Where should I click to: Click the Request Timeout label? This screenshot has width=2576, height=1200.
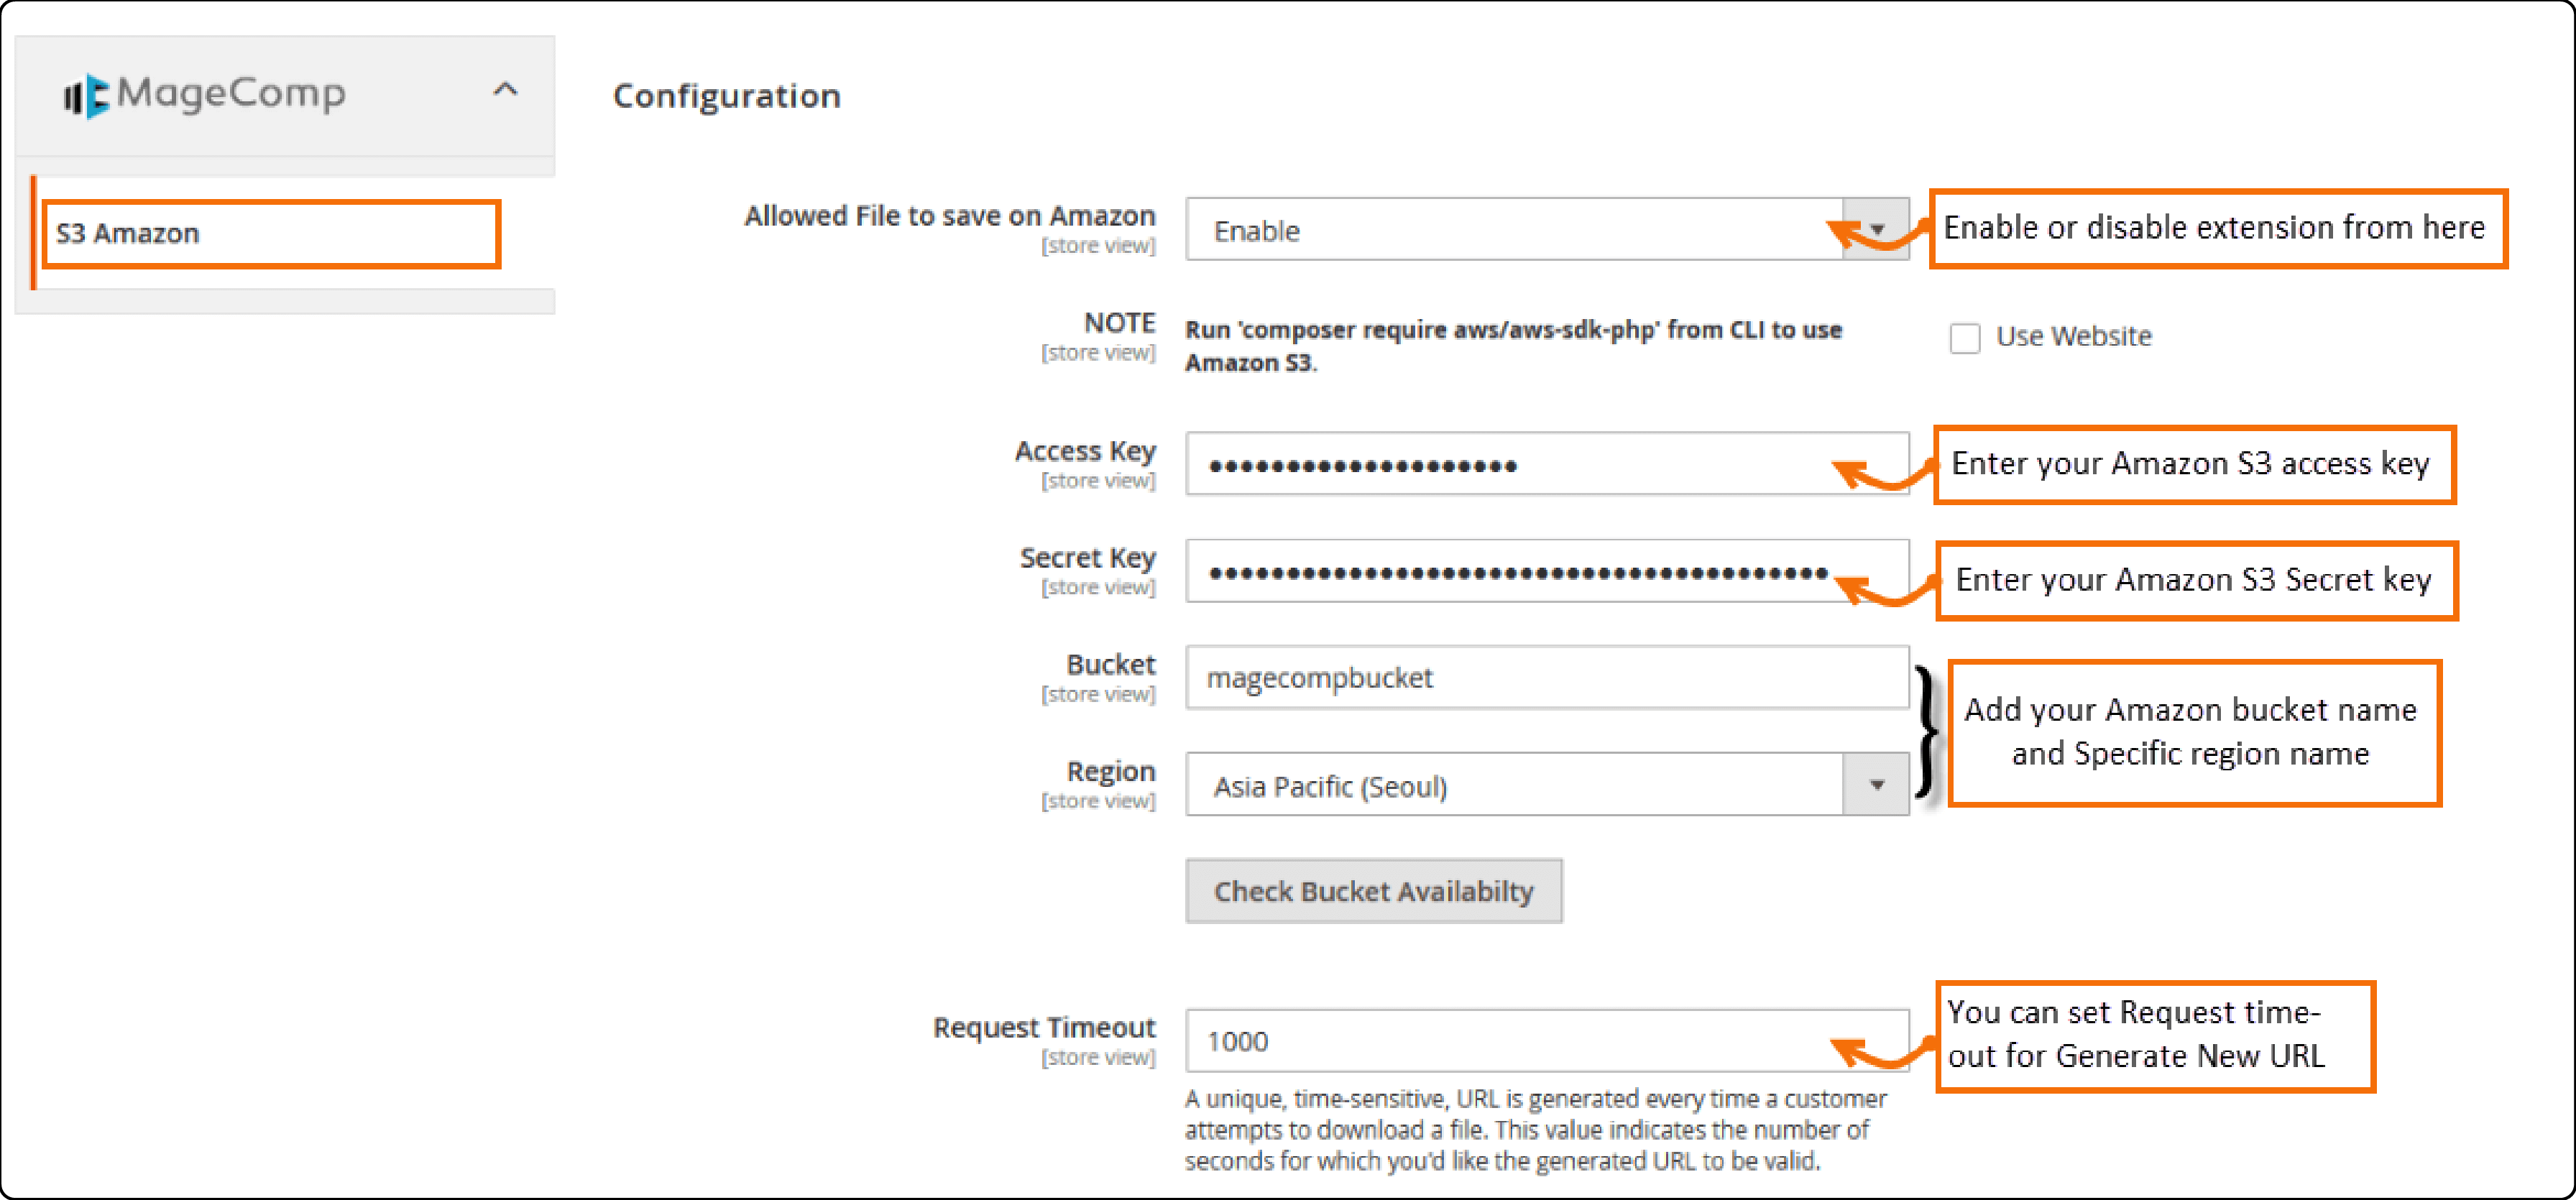point(1044,1027)
